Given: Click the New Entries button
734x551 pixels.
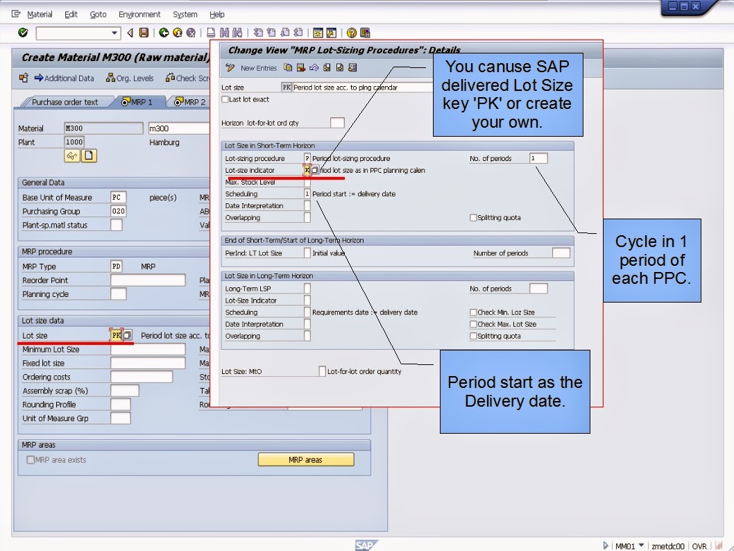Looking at the screenshot, I should click(258, 67).
